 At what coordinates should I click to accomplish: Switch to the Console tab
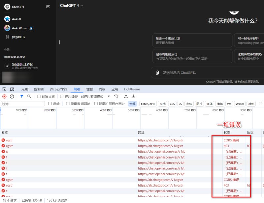click(x=39, y=89)
